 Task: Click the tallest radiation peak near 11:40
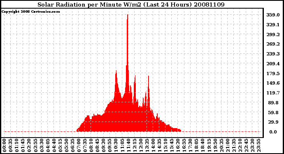[x=128, y=40]
